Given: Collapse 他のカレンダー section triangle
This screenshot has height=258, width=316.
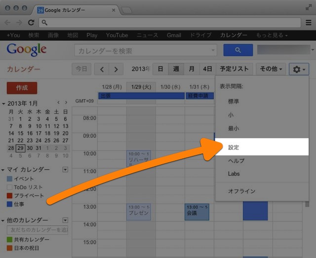Looking at the screenshot, I should pyautogui.click(x=3, y=221).
